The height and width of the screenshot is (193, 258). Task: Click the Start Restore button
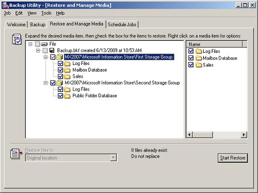tap(233, 158)
